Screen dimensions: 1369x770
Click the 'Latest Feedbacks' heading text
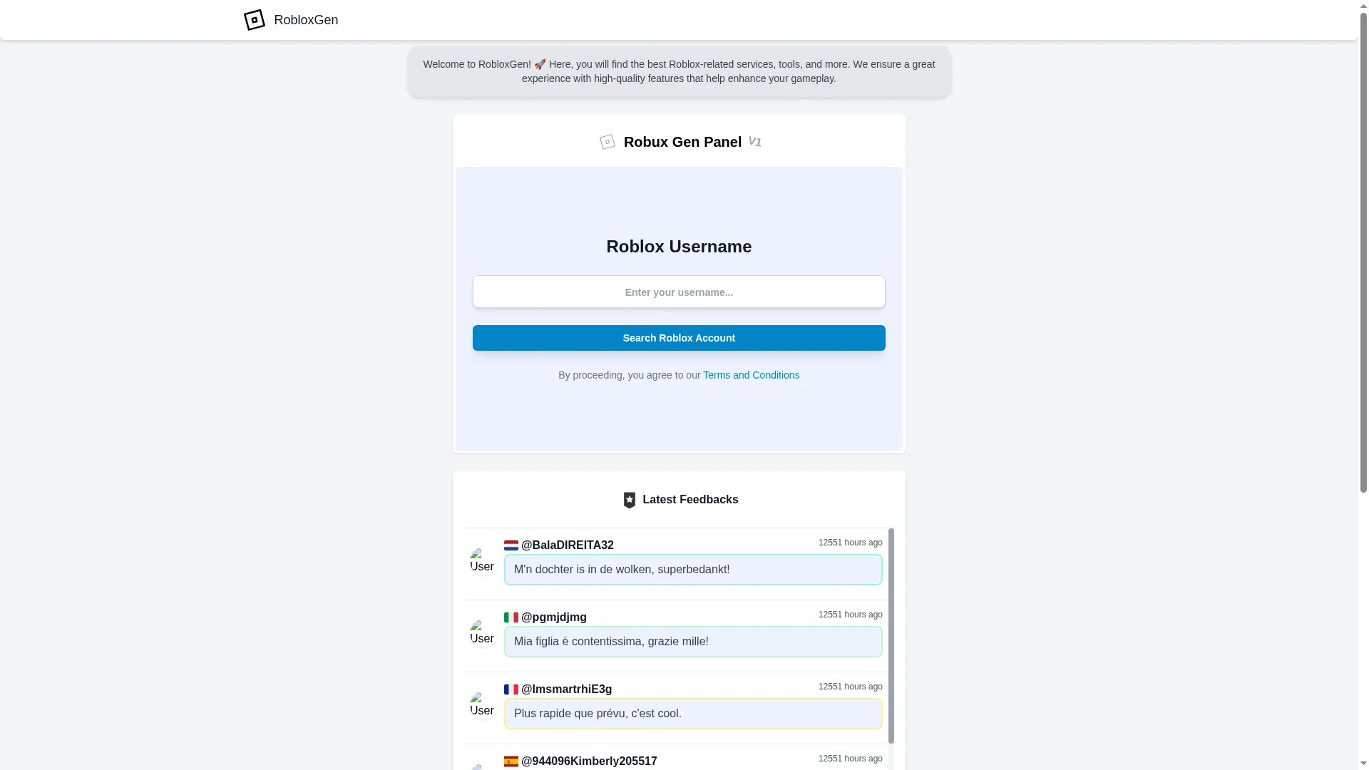(x=690, y=500)
